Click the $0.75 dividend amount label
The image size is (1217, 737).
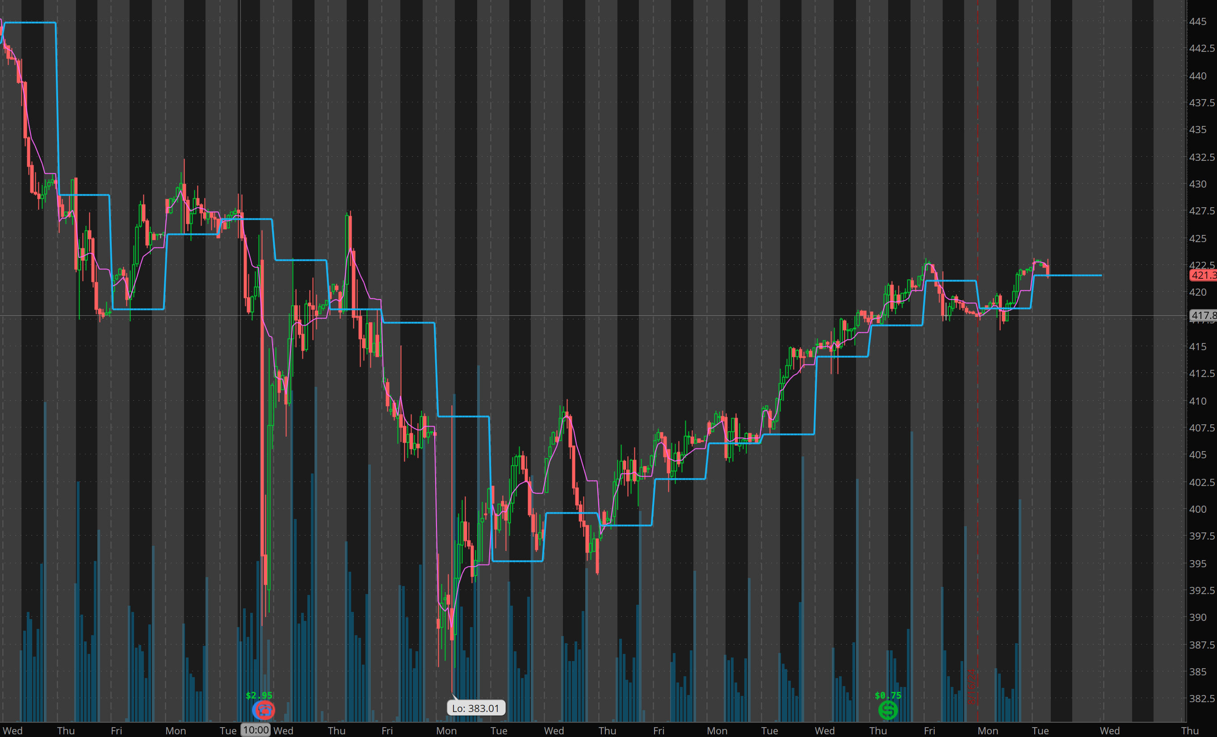(888, 695)
